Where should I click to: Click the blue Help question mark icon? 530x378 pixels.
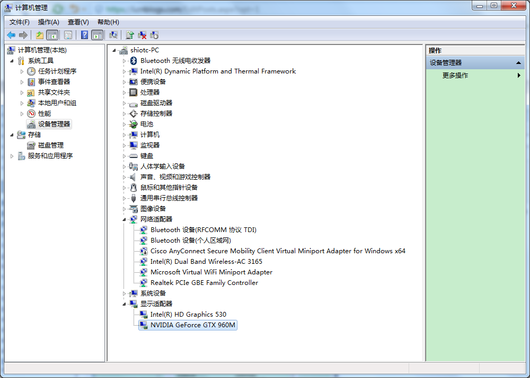[x=84, y=35]
